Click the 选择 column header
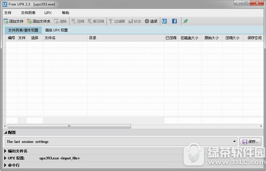 coord(35,38)
